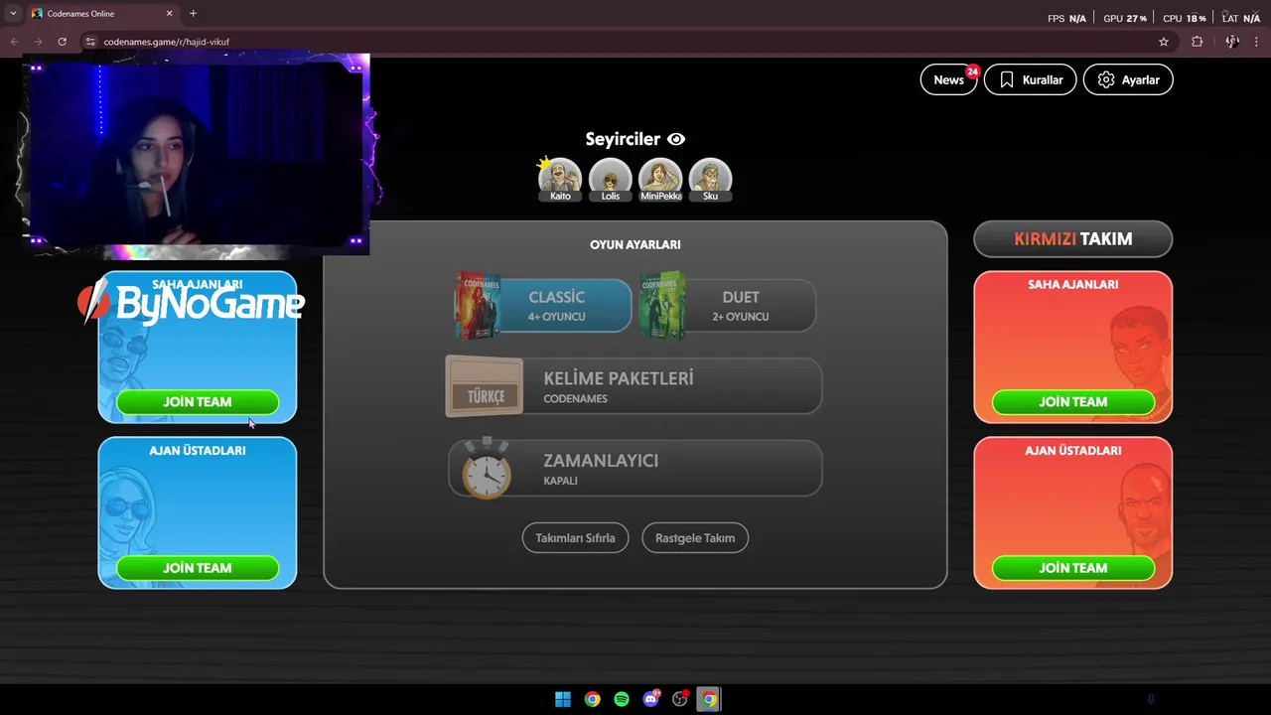The height and width of the screenshot is (715, 1271).
Task: Select Duet 2+ oyuncu game mode
Action: click(x=728, y=306)
